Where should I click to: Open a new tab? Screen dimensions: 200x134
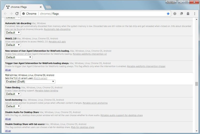(48, 7)
